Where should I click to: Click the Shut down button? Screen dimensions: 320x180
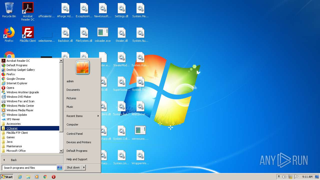point(73,167)
